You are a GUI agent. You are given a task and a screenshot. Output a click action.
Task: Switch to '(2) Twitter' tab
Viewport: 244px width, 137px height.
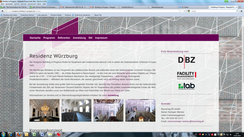click(x=193, y=7)
